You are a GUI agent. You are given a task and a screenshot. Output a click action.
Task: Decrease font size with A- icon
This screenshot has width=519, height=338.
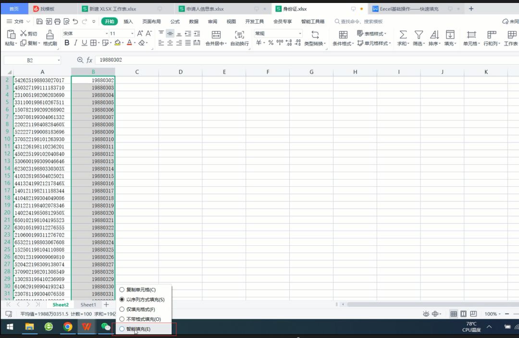[x=149, y=34]
